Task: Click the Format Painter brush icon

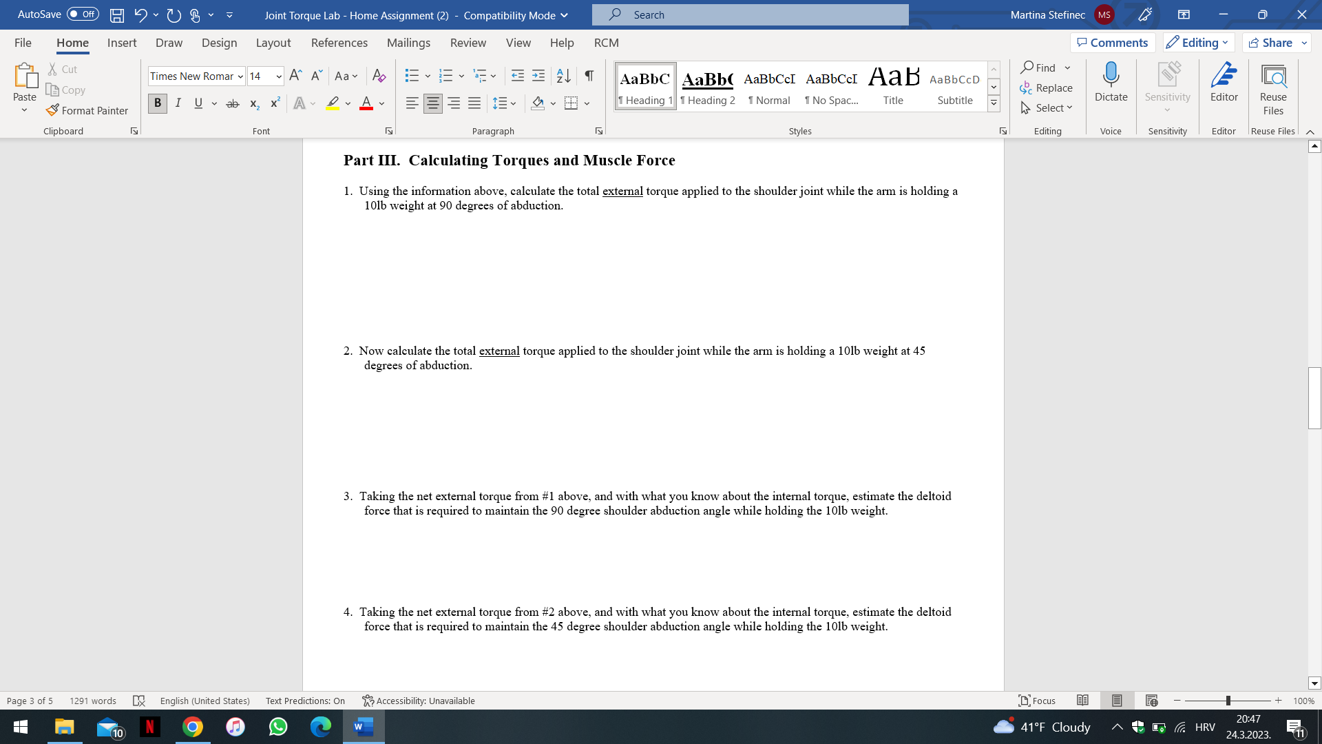Action: pos(52,110)
